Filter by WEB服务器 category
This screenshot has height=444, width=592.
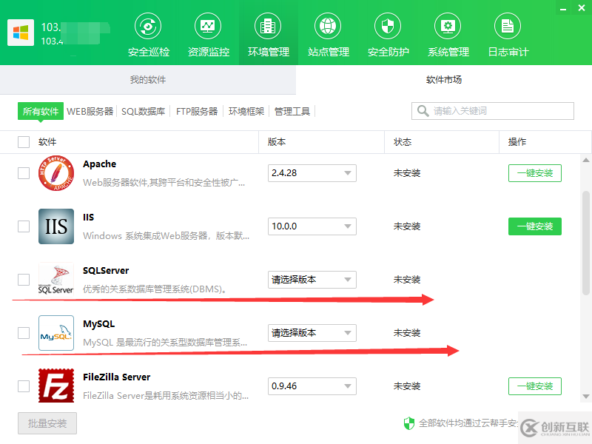pos(90,112)
